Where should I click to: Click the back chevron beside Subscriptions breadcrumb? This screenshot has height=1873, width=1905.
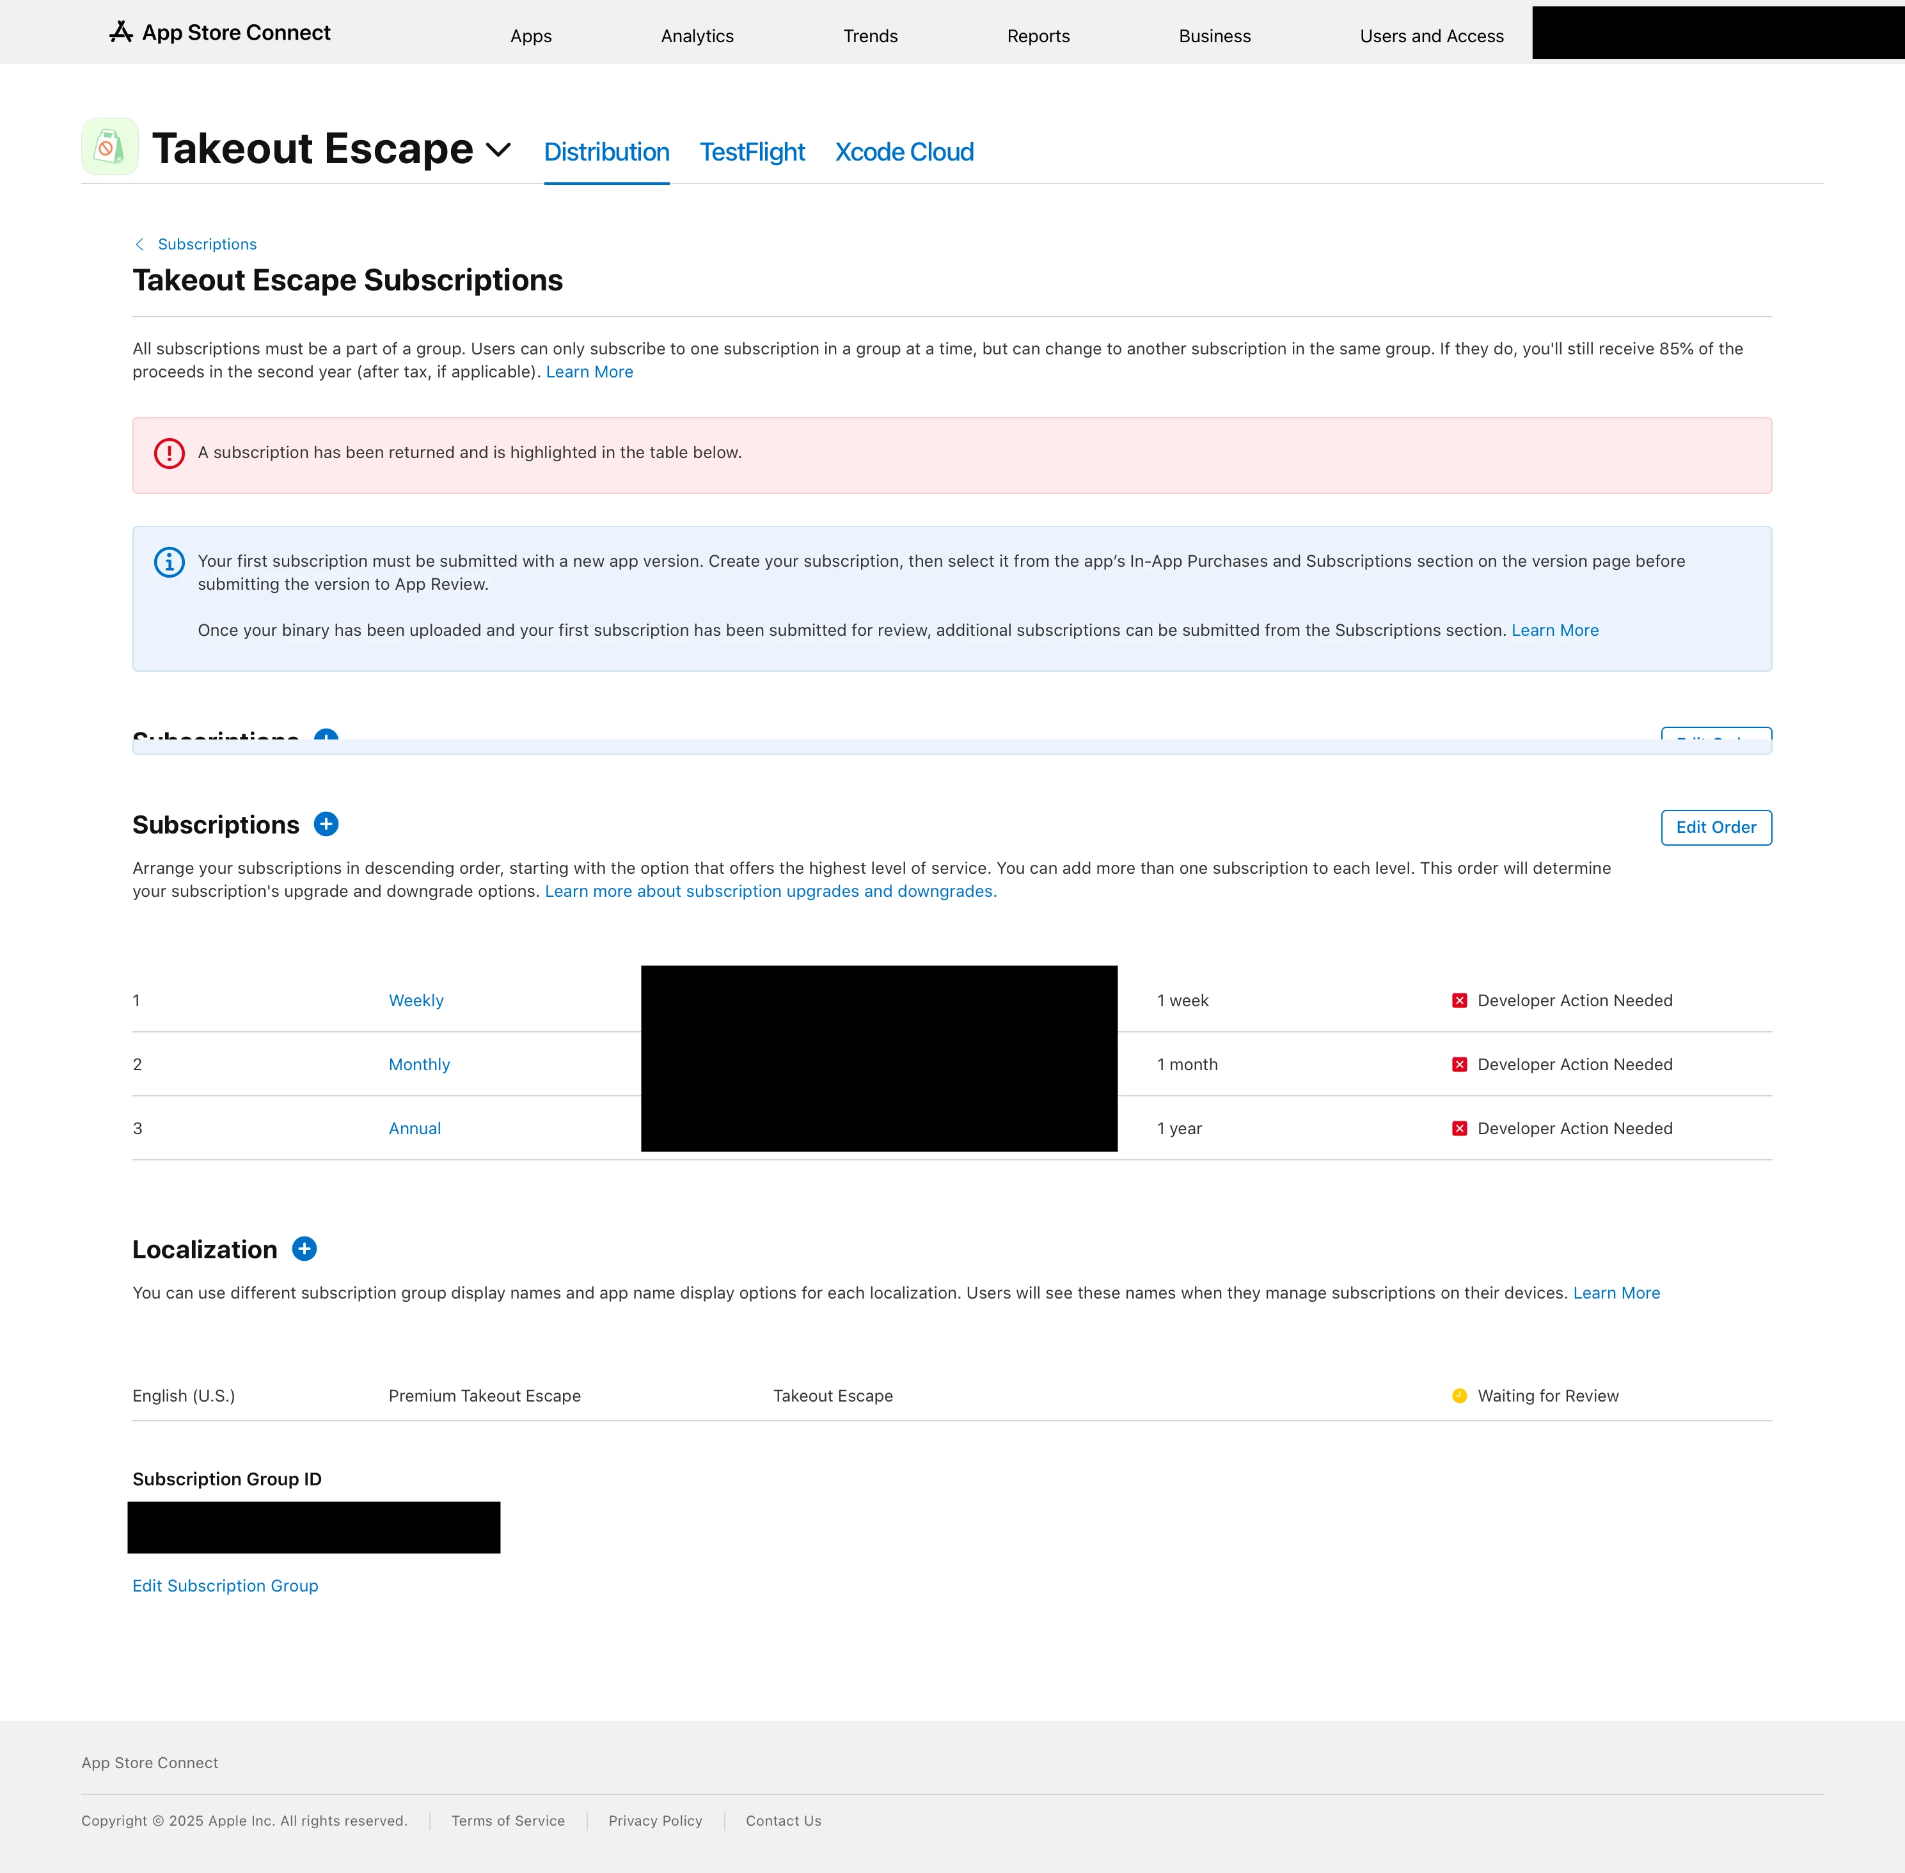[x=139, y=244]
